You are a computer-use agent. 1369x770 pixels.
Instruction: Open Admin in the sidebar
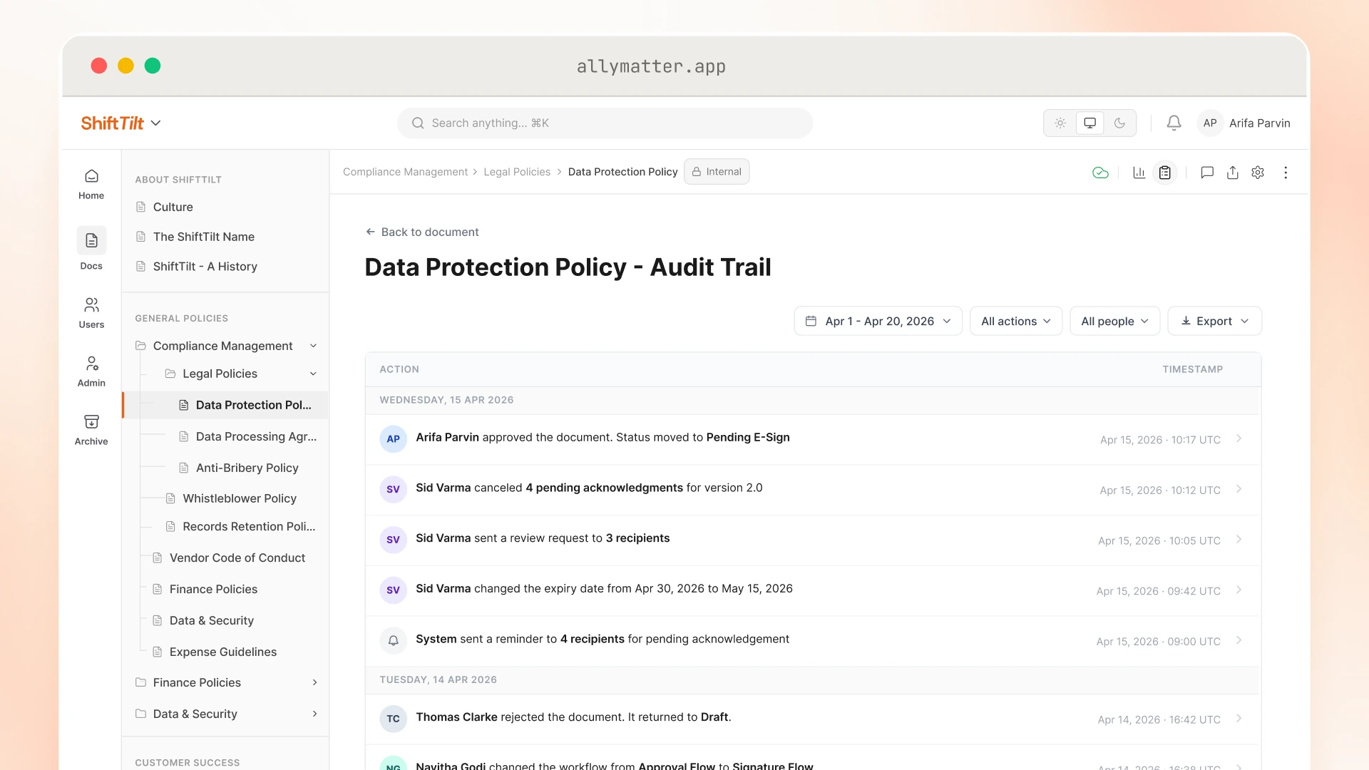point(91,371)
